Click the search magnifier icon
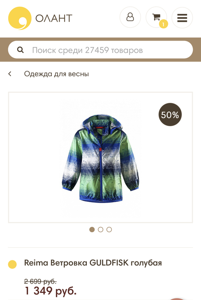This screenshot has width=201, height=300. pyautogui.click(x=20, y=50)
